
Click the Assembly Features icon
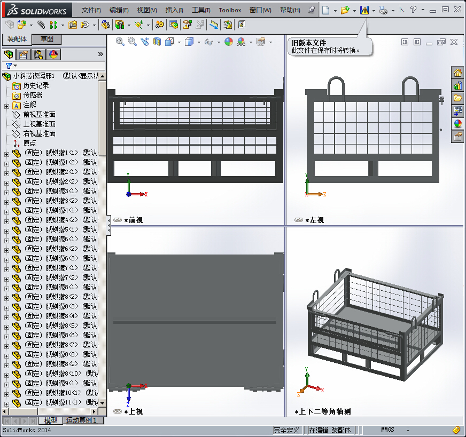pos(120,25)
